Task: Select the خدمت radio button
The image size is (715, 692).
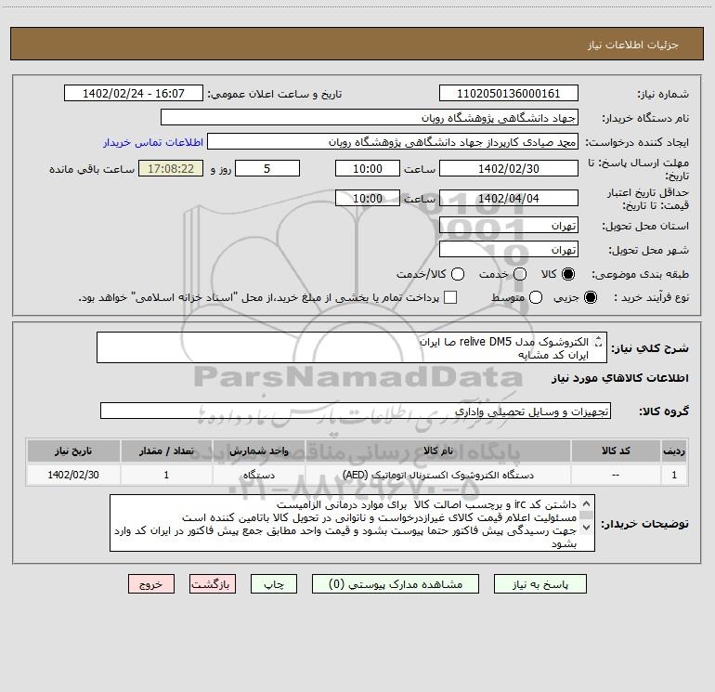Action: coord(520,274)
